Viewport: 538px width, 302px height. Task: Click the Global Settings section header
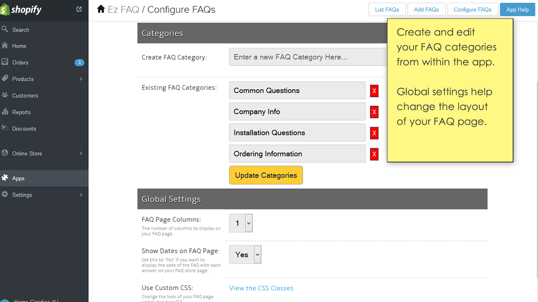pos(312,199)
